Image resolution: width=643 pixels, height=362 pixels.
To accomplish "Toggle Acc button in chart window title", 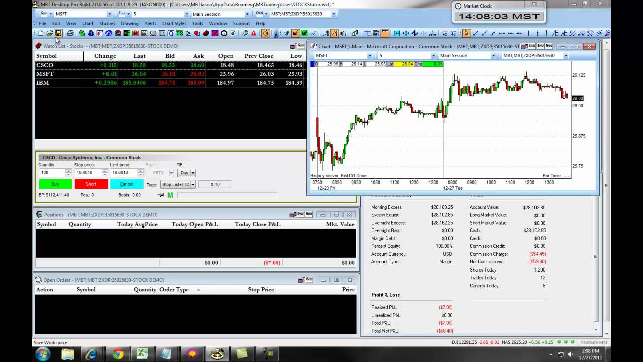I will 549,46.
